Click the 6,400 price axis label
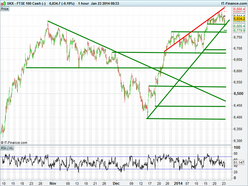Viewport: 248px width, 186px height. 238,117
